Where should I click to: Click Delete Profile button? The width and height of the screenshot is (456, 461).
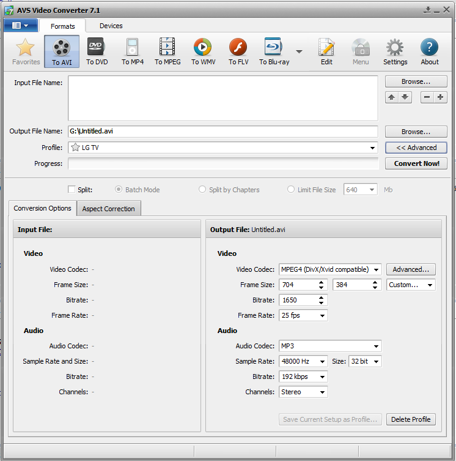pyautogui.click(x=411, y=419)
